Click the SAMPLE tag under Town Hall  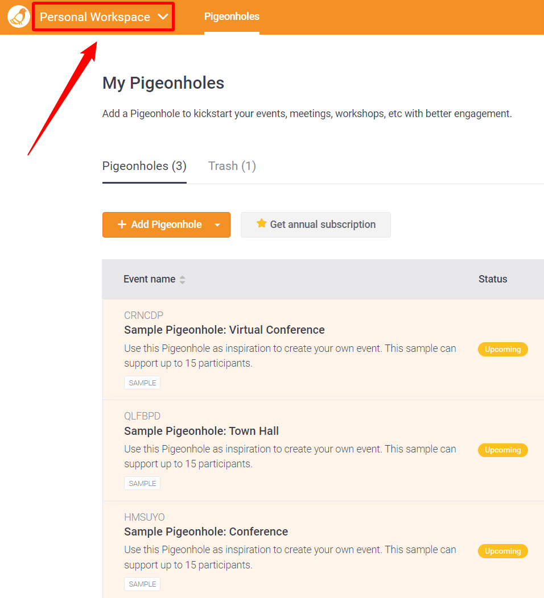point(142,483)
